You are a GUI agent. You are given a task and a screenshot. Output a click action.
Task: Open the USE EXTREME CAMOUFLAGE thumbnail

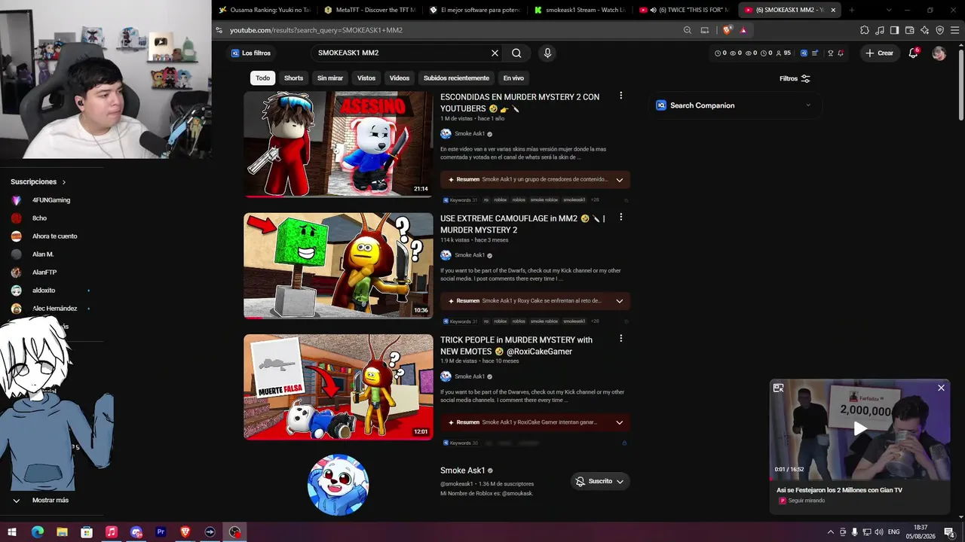[x=339, y=266]
